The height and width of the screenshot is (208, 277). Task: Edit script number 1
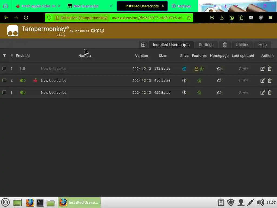262,69
